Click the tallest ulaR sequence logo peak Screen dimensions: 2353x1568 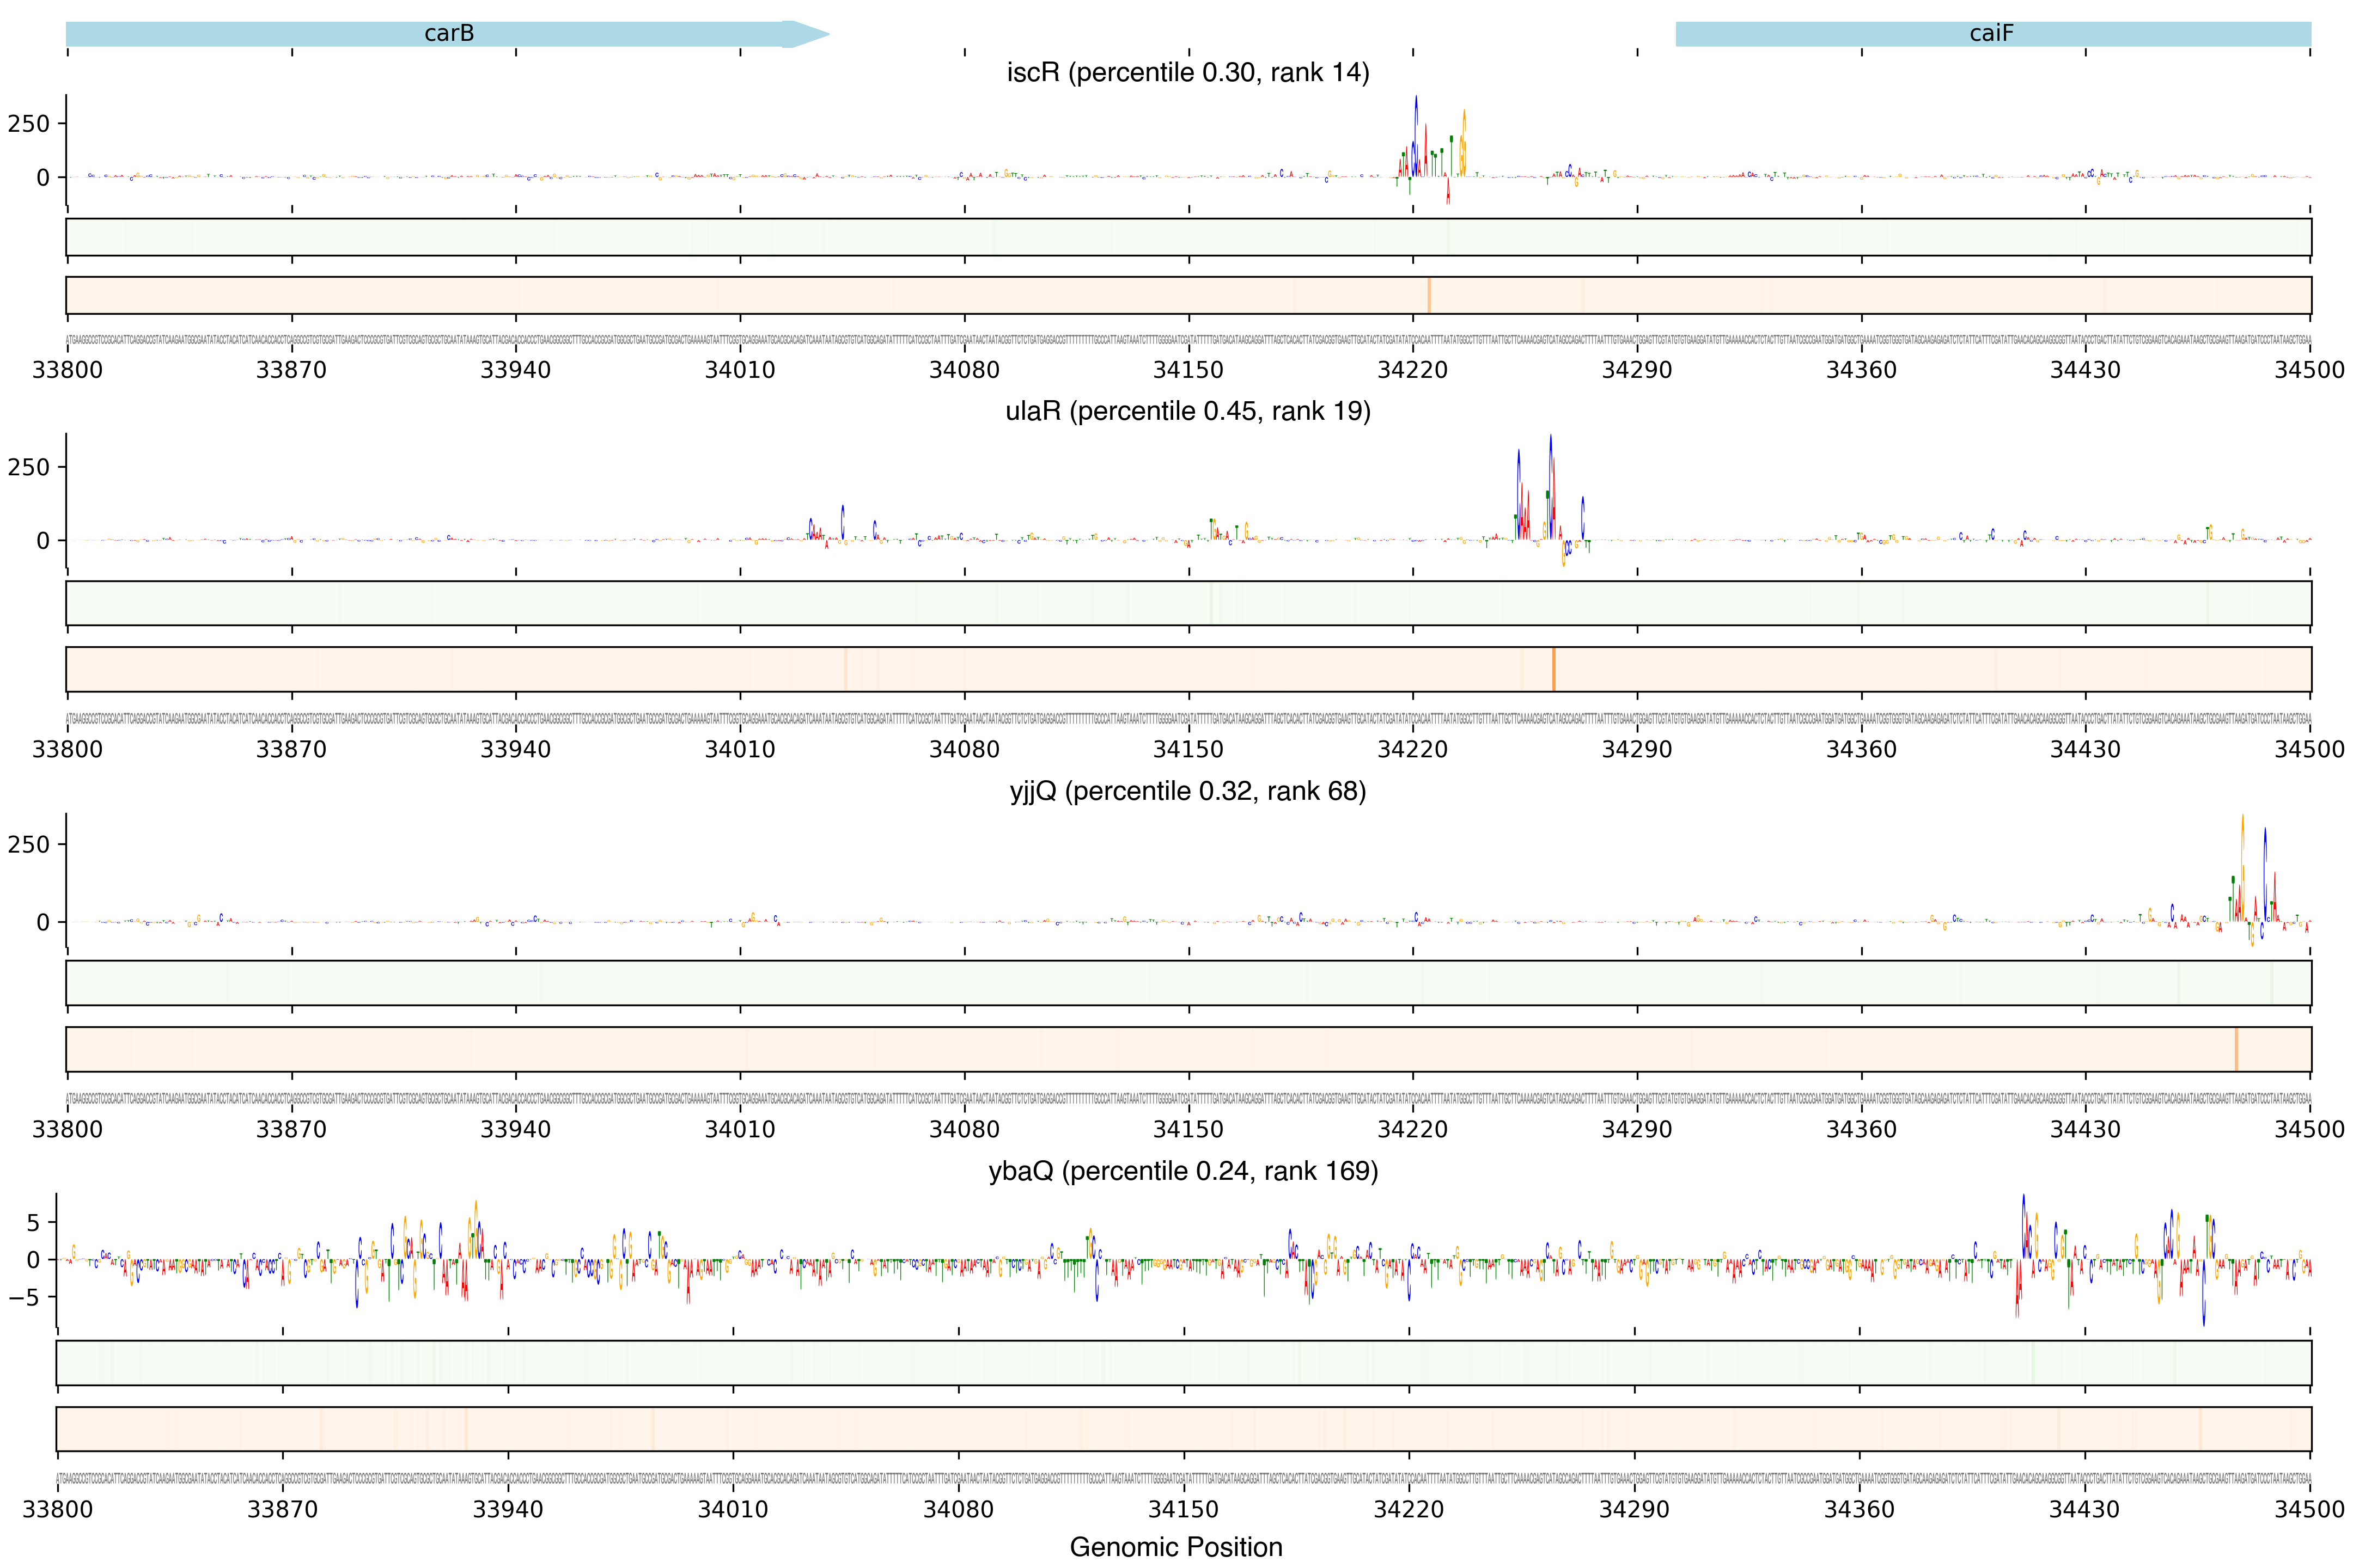click(x=1551, y=480)
